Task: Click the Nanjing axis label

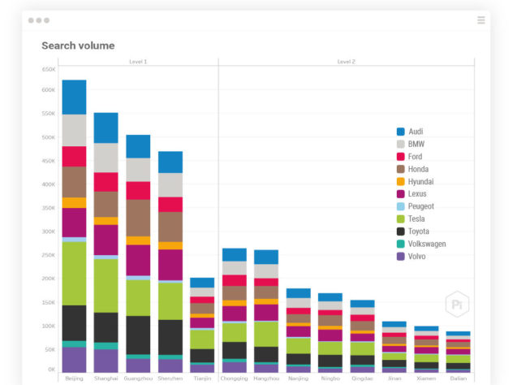Action: click(x=299, y=379)
